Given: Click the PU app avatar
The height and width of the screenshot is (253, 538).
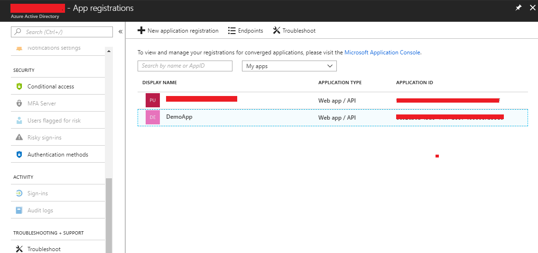Looking at the screenshot, I should [x=153, y=100].
